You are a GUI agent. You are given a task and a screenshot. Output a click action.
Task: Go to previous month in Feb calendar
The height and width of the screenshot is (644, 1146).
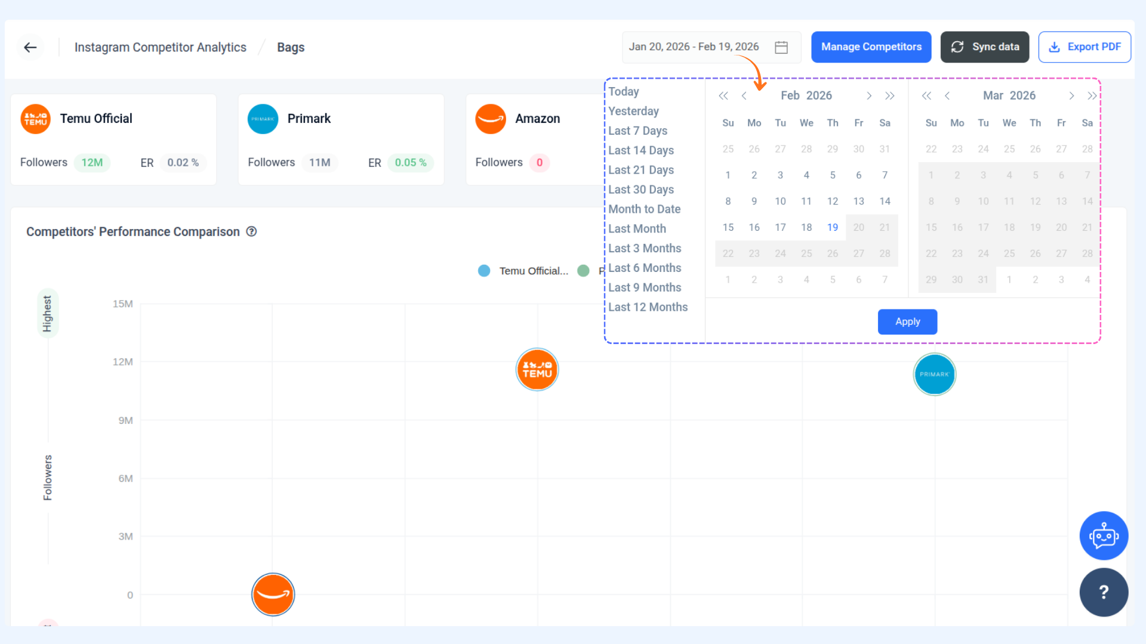tap(744, 96)
